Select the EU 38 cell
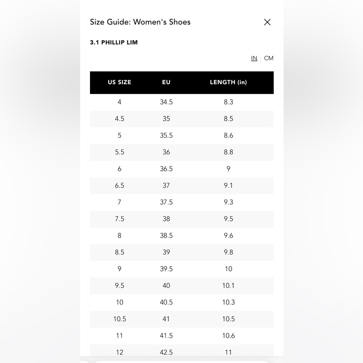Screen dimensions: 363x363 click(x=166, y=219)
